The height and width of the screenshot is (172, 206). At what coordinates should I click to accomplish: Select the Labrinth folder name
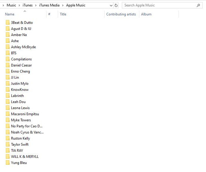tap(17, 96)
